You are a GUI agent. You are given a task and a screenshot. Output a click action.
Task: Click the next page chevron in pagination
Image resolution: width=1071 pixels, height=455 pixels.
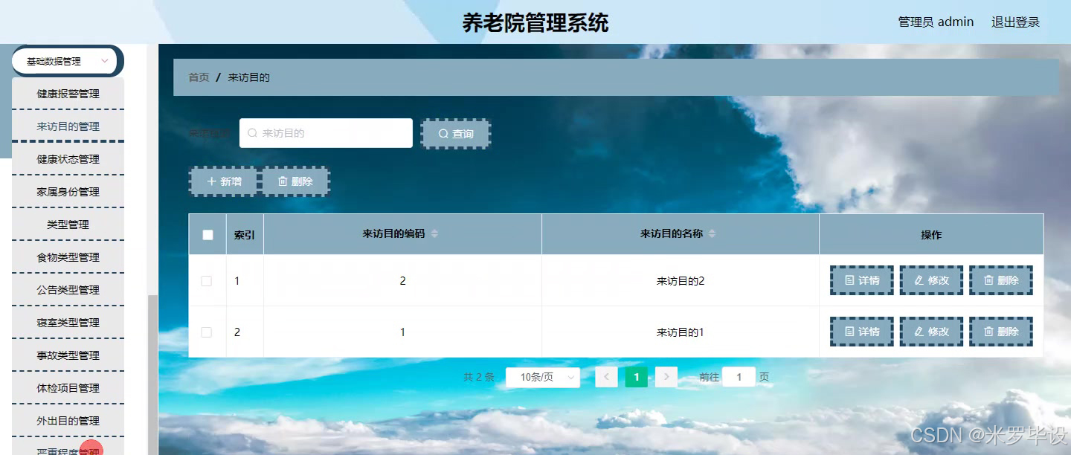(666, 377)
